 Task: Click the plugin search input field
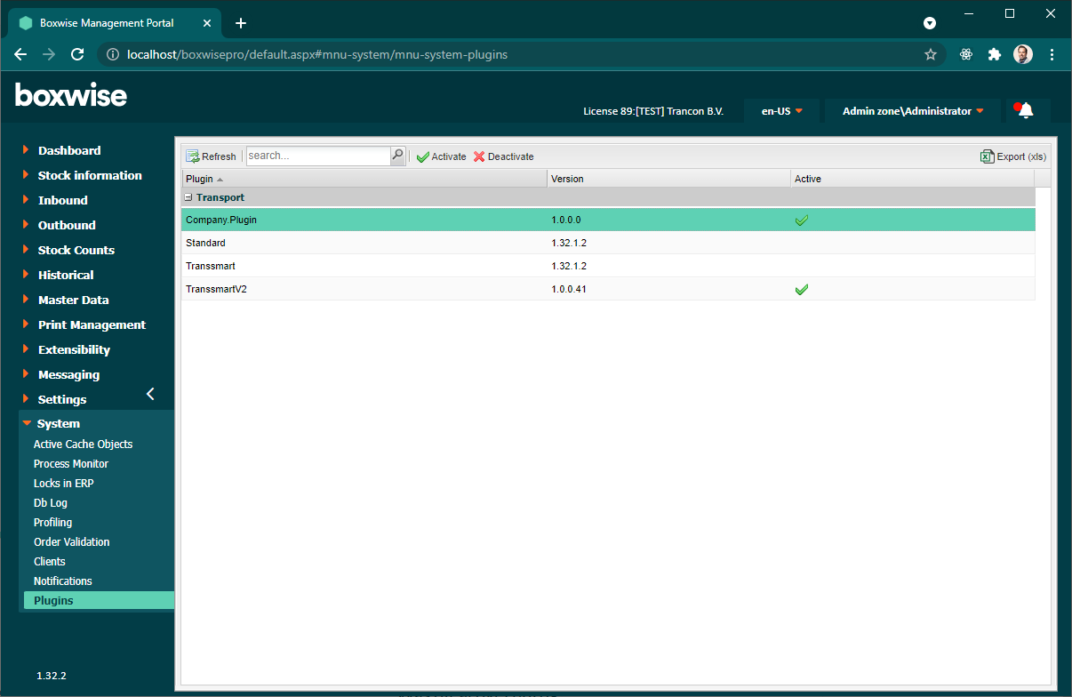coord(317,156)
